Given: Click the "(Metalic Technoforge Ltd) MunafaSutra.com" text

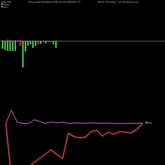Looking at the screenshot, I should click(x=118, y=2).
